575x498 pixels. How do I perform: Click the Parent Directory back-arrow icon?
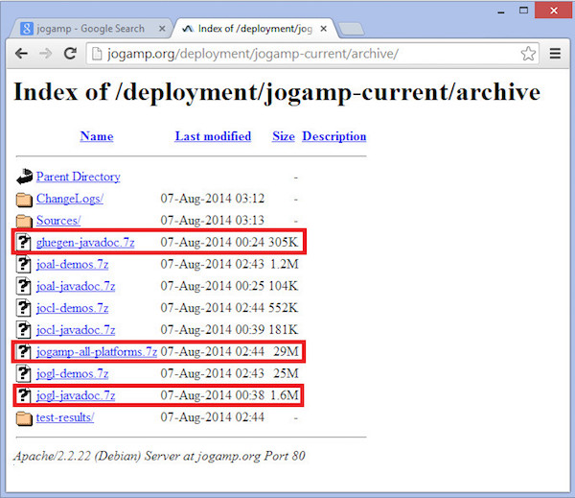25,177
